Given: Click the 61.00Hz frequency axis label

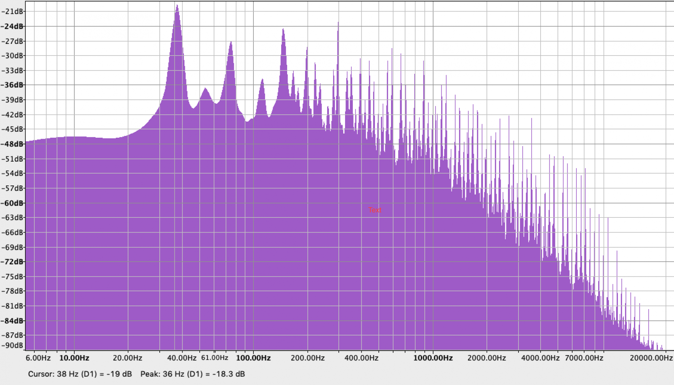Looking at the screenshot, I should pyautogui.click(x=214, y=358).
